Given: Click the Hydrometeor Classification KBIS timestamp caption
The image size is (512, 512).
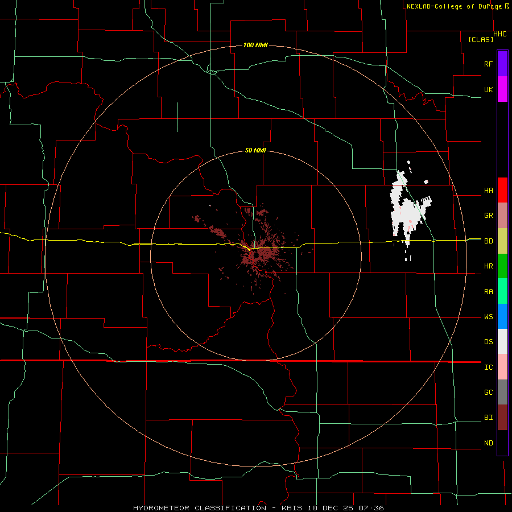Looking at the screenshot, I should 258,508.
